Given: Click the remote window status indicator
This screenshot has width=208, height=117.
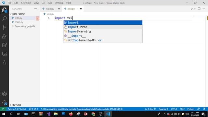Looking at the screenshot, I should coord(3,109).
